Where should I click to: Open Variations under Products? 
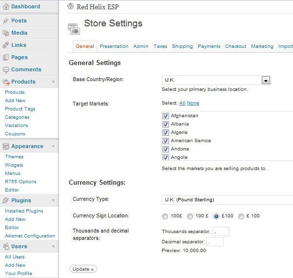tap(17, 126)
